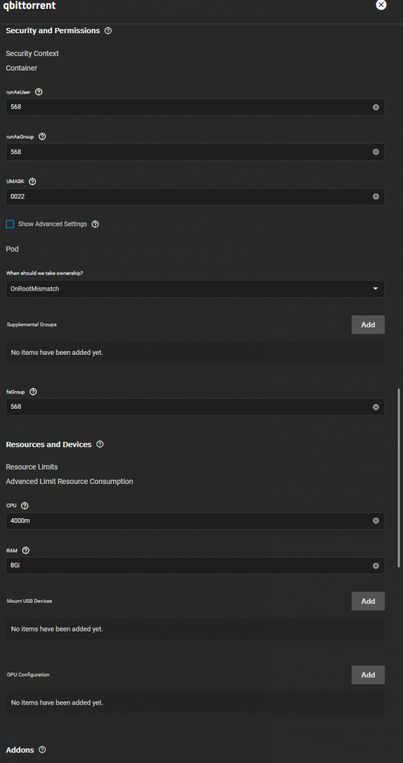Screen dimensions: 403x763
Task: Clear the runAsUser value
Action: point(376,107)
